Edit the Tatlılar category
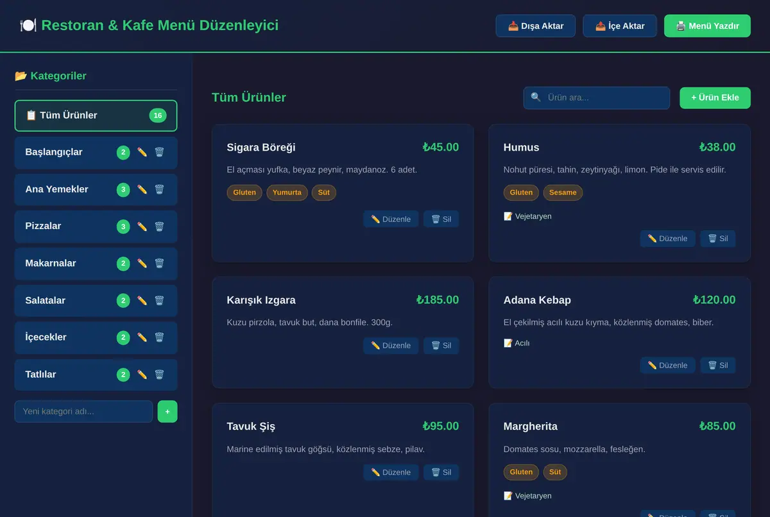 pyautogui.click(x=142, y=375)
